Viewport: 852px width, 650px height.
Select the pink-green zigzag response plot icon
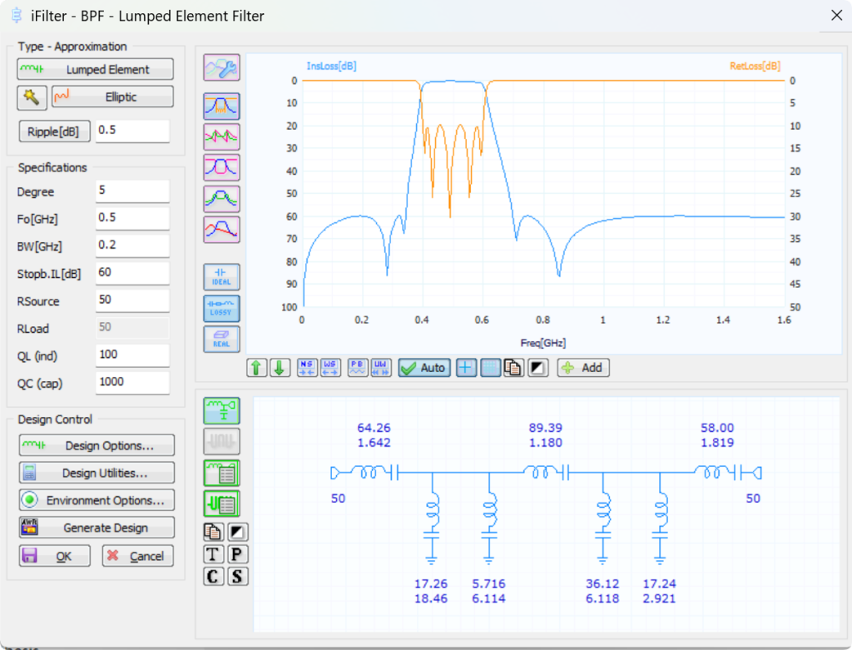[221, 136]
